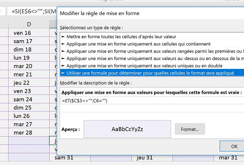Select cell 'sam 17'
Viewport: 244px width, 165px height.
(29, 41)
